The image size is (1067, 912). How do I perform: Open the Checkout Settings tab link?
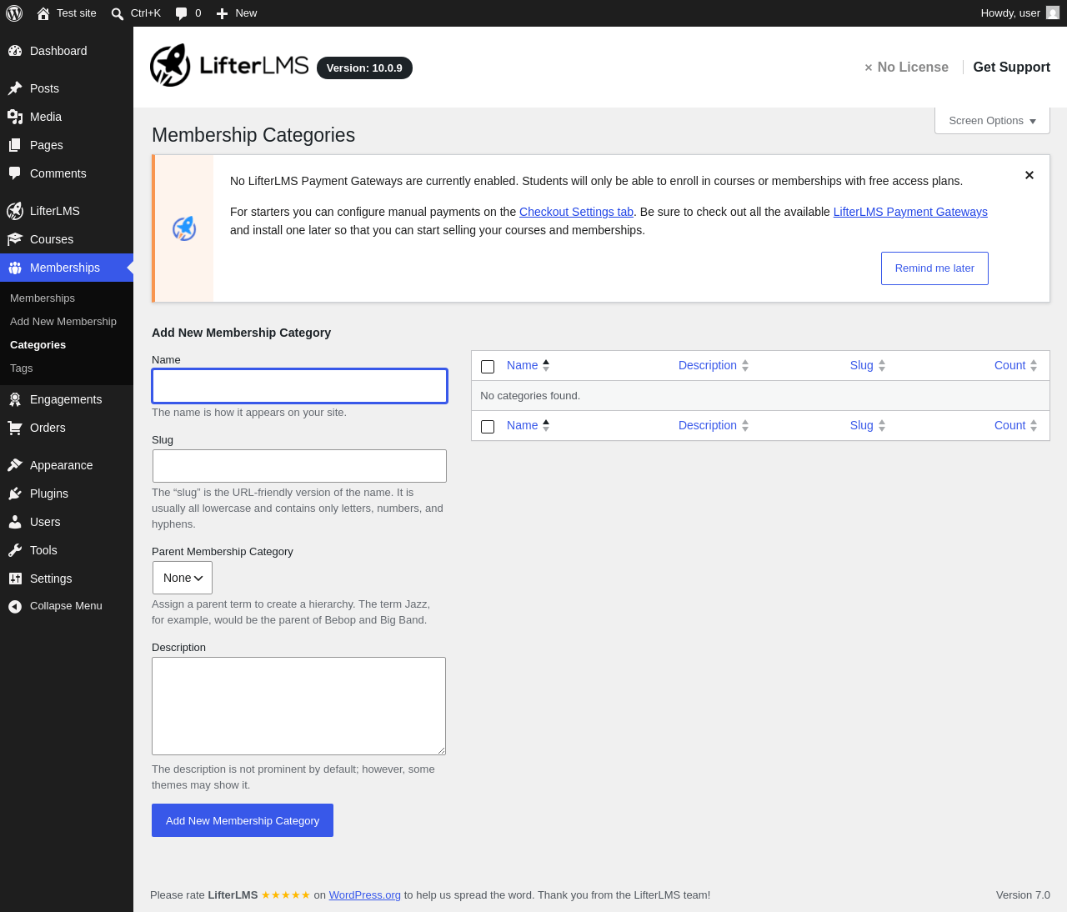pos(576,212)
